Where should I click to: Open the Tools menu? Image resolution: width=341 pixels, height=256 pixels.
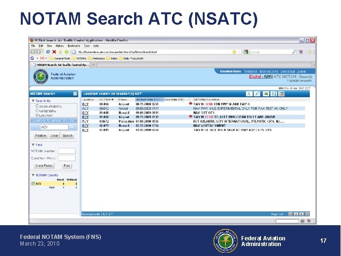click(x=87, y=46)
